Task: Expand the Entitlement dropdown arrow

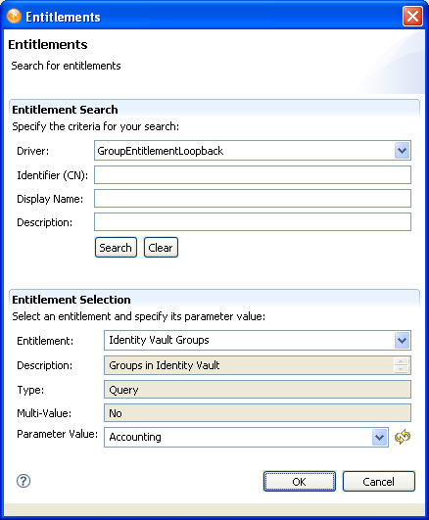Action: point(402,340)
